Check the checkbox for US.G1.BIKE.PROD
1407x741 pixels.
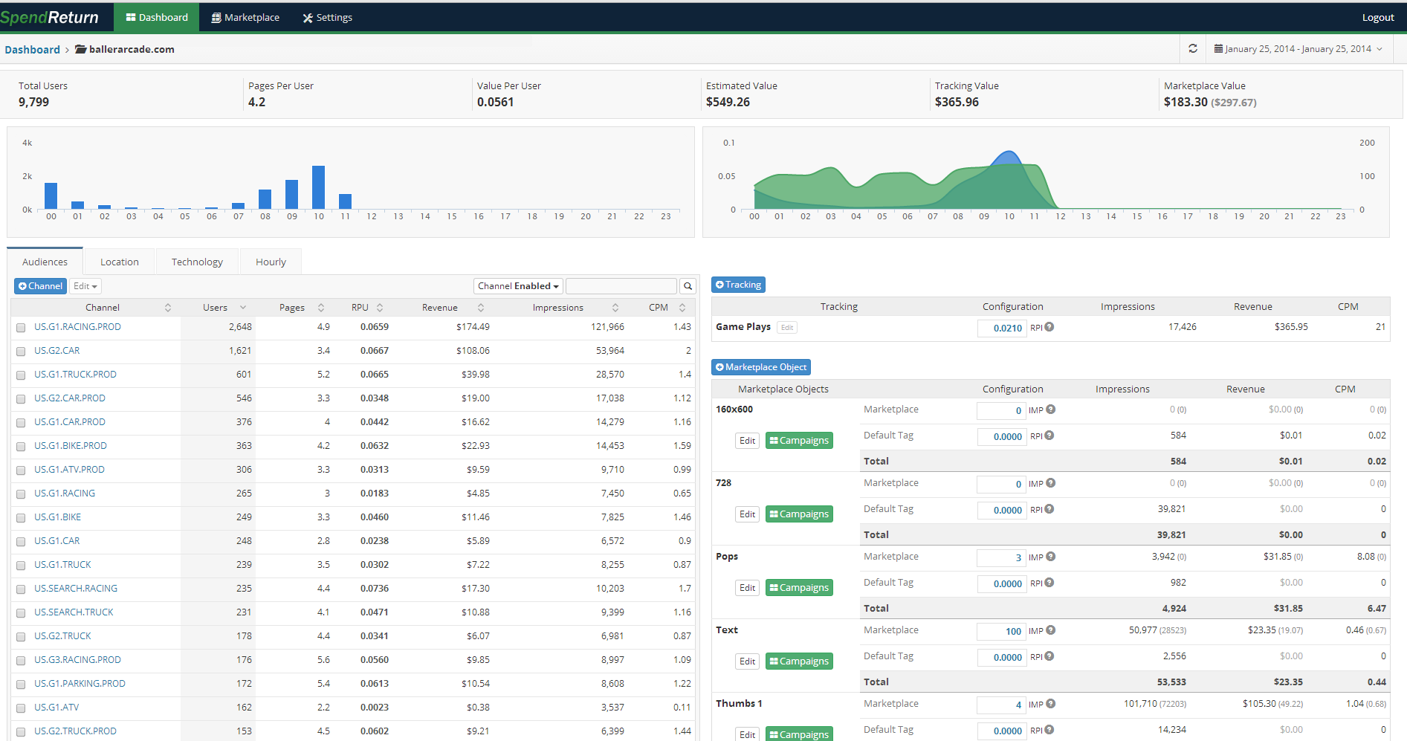click(20, 446)
